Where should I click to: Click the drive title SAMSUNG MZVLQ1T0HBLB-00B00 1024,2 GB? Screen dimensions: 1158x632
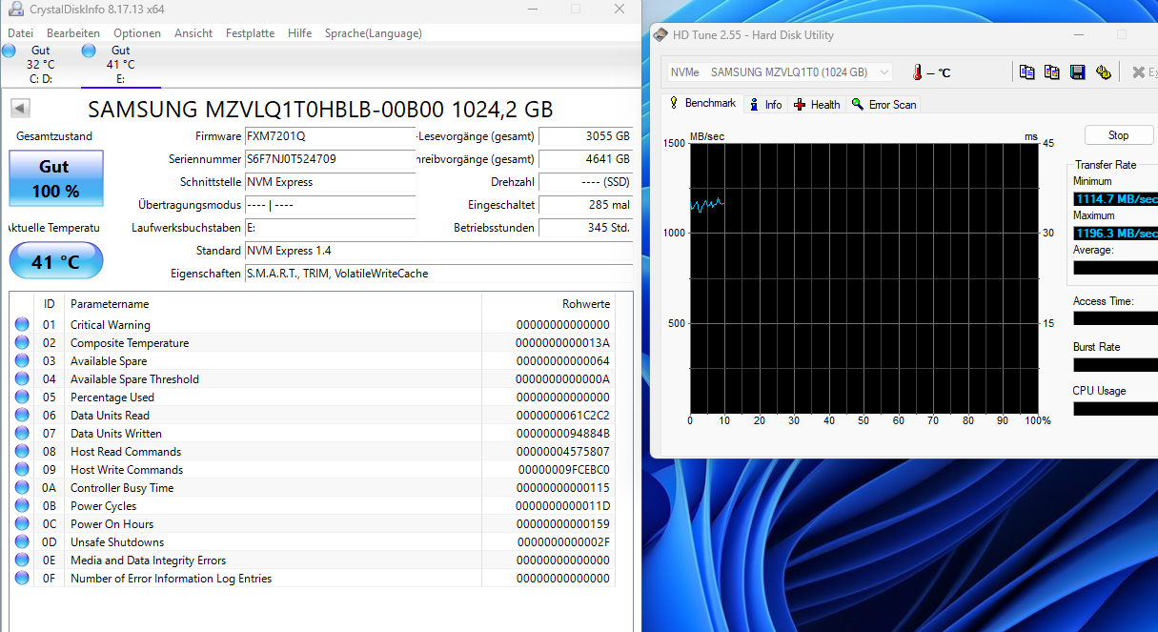coord(320,109)
